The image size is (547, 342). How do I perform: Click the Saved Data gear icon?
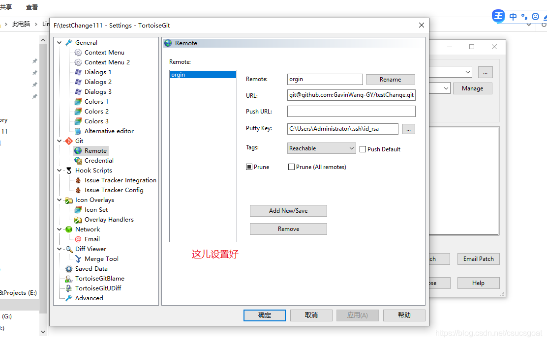pos(69,269)
